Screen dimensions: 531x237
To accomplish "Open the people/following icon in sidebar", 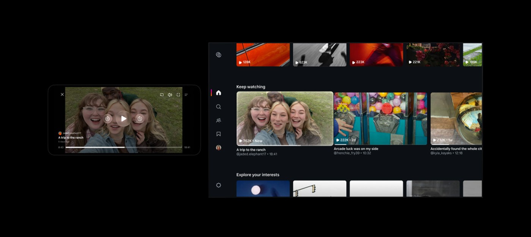I will (218, 120).
